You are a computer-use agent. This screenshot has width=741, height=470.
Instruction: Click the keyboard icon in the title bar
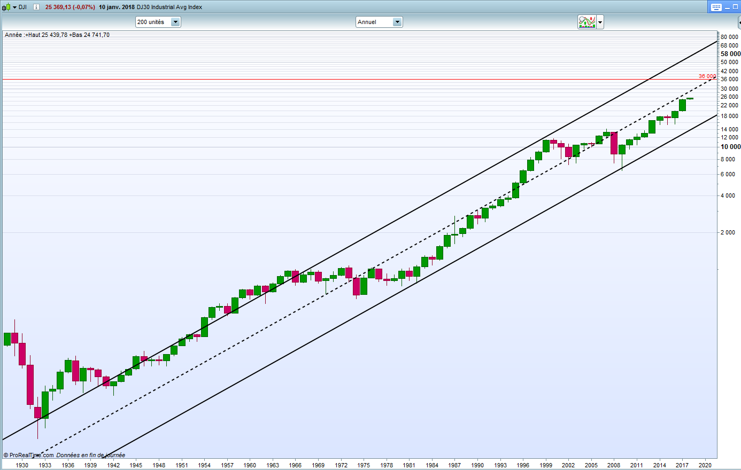pyautogui.click(x=716, y=7)
